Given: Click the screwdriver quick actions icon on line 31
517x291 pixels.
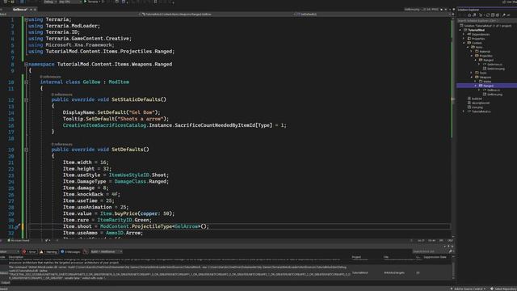Looking at the screenshot, I should tap(17, 226).
